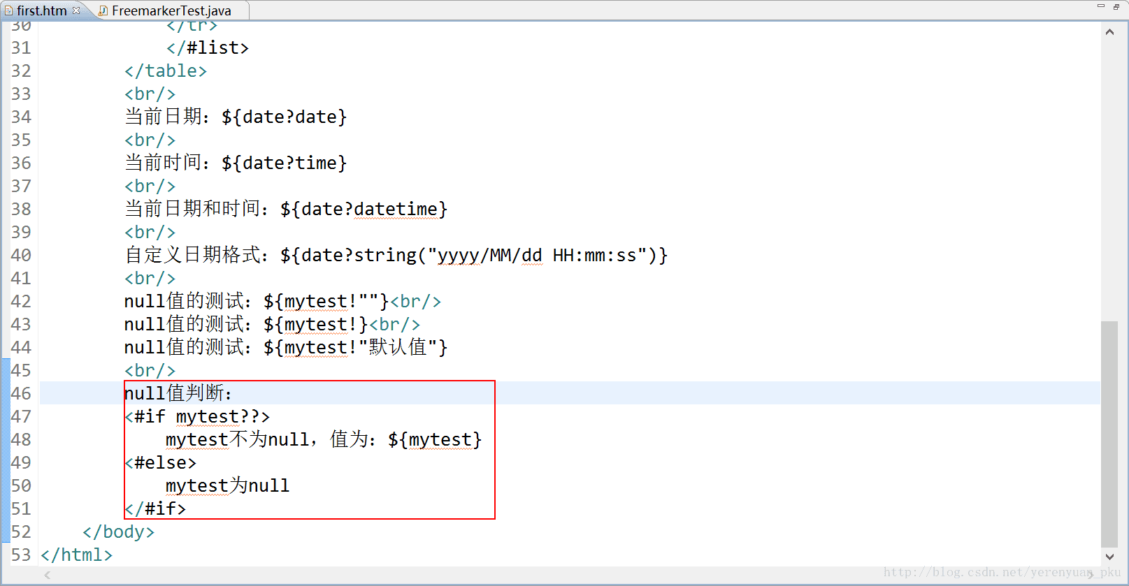Viewport: 1129px width, 586px height.
Task: Click the ${date?time} expression
Action: [x=285, y=163]
